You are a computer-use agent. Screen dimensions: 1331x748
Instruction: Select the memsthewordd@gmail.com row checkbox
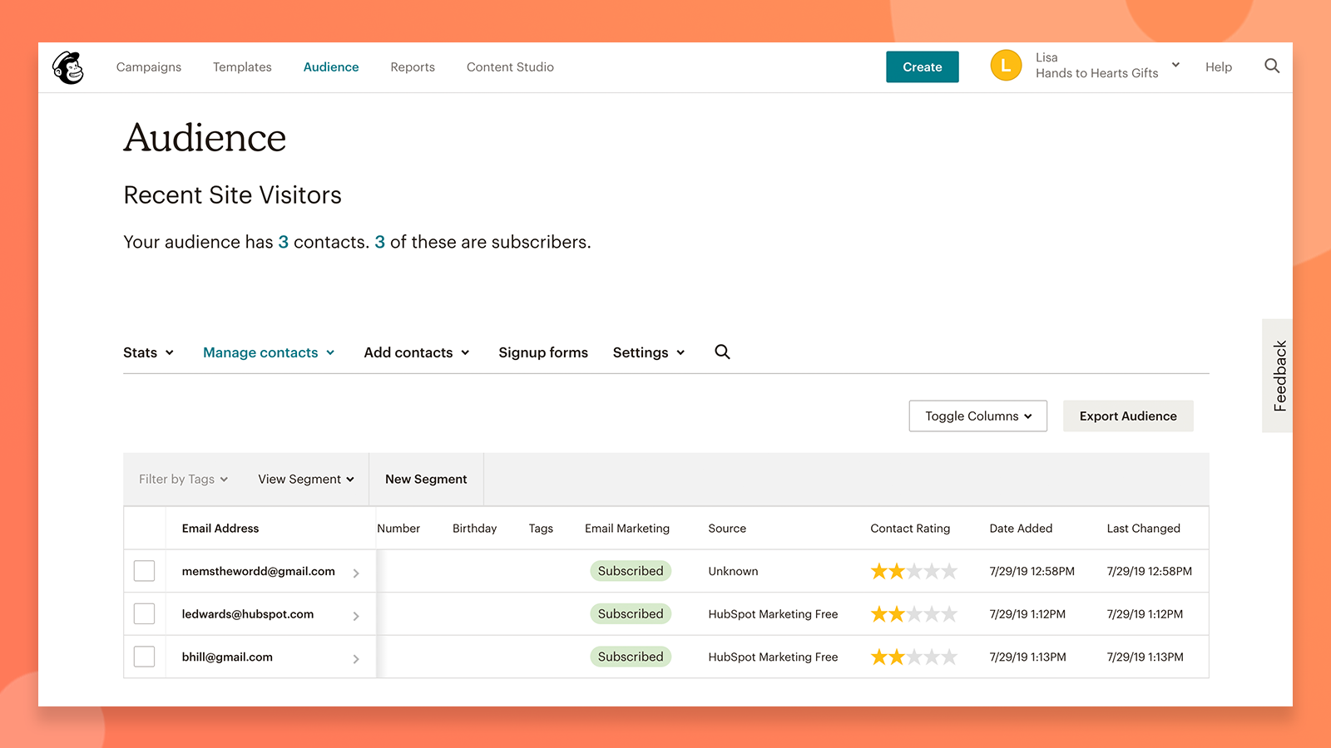(144, 571)
